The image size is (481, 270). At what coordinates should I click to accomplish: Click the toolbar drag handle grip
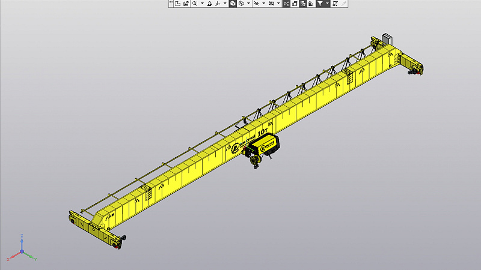171,4
